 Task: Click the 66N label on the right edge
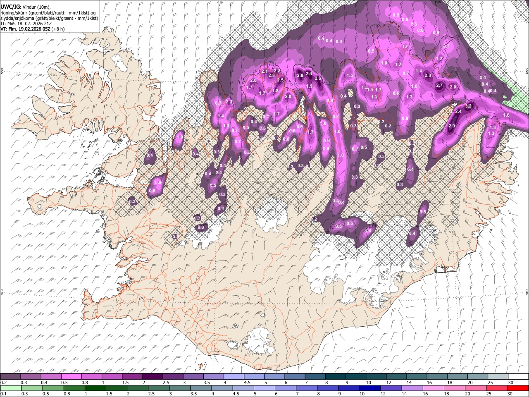(527, 71)
